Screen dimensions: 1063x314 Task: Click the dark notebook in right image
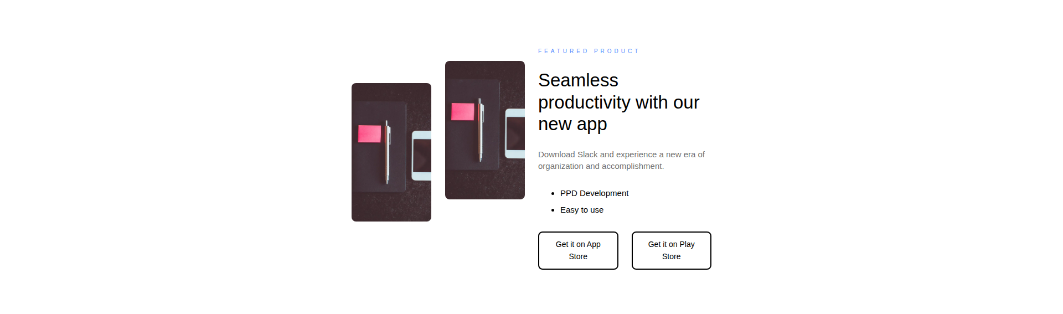point(473,125)
